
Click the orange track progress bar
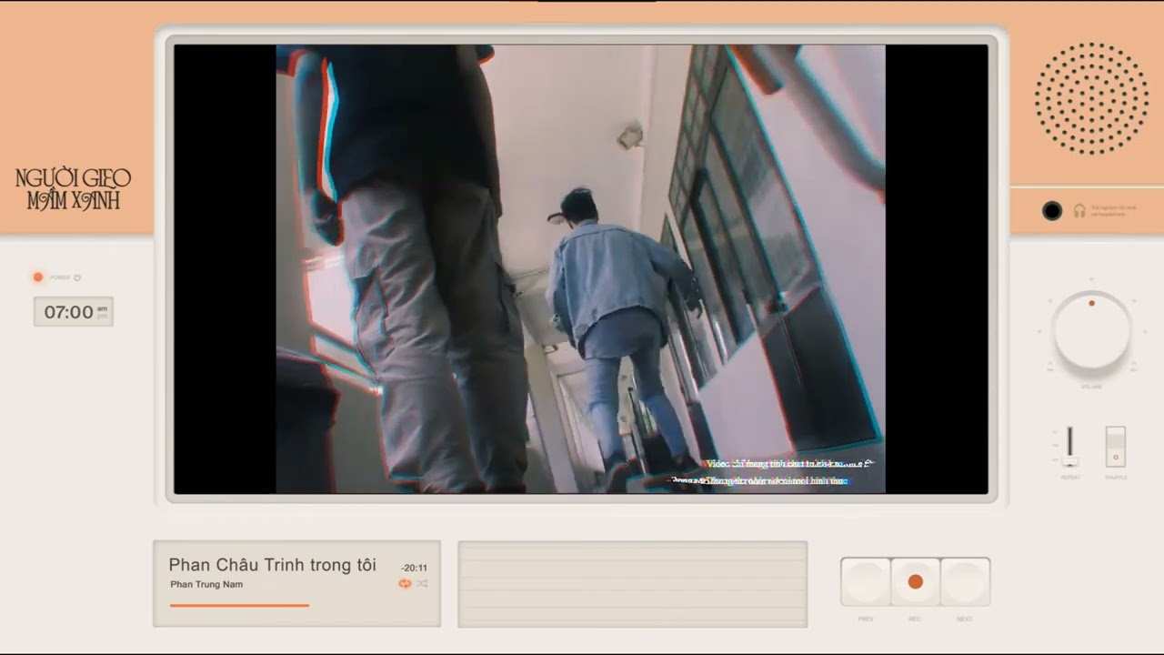click(x=239, y=605)
